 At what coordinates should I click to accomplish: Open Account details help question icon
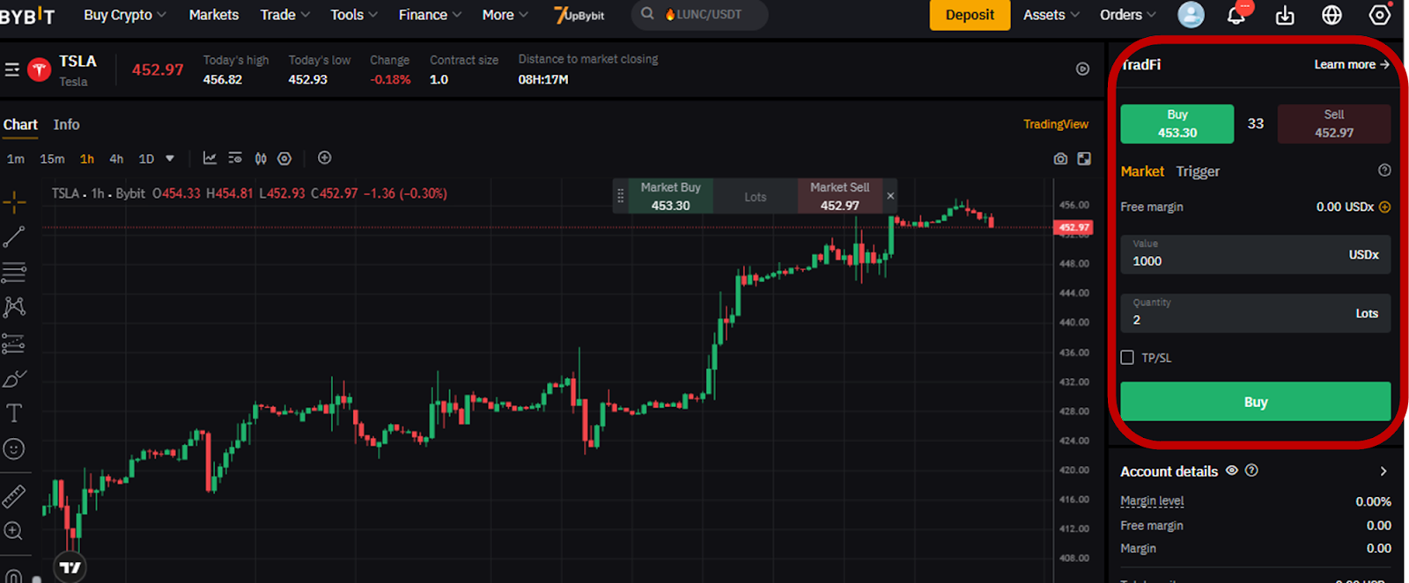(1251, 470)
